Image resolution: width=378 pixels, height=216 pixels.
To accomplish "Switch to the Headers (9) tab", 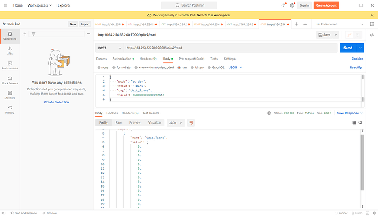I will (148, 59).
